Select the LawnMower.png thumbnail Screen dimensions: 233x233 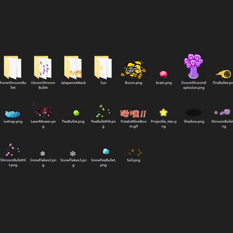click(x=43, y=110)
